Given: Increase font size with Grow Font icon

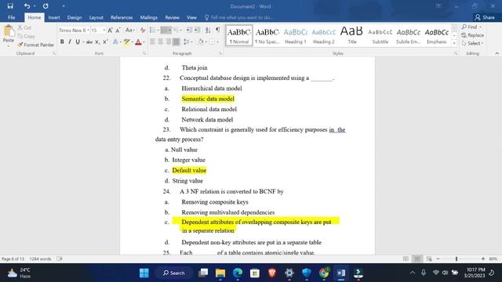Looking at the screenshot, I should point(110,31).
